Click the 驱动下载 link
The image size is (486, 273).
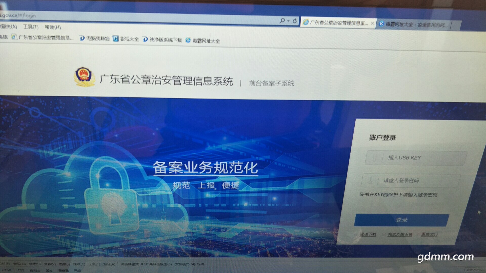[368, 234]
